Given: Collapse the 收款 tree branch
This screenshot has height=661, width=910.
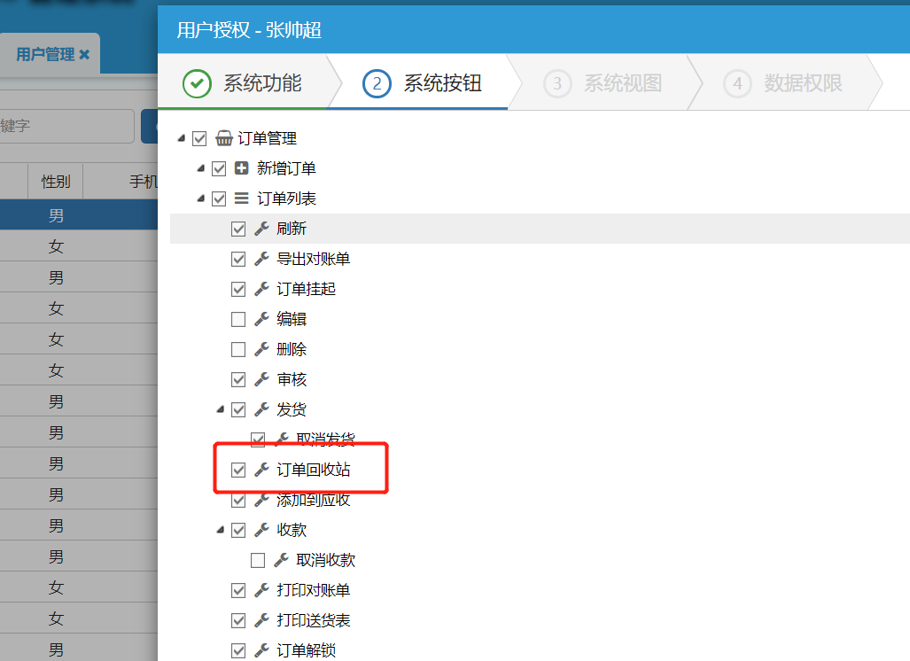Looking at the screenshot, I should [x=221, y=530].
